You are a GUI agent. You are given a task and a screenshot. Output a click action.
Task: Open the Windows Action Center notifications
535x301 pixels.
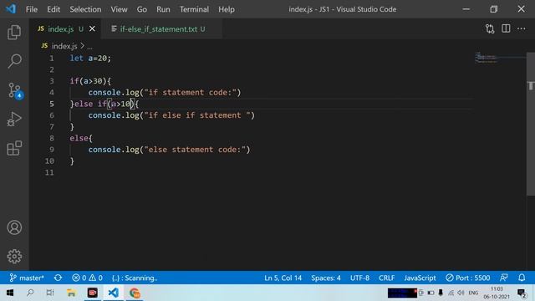[x=521, y=293]
